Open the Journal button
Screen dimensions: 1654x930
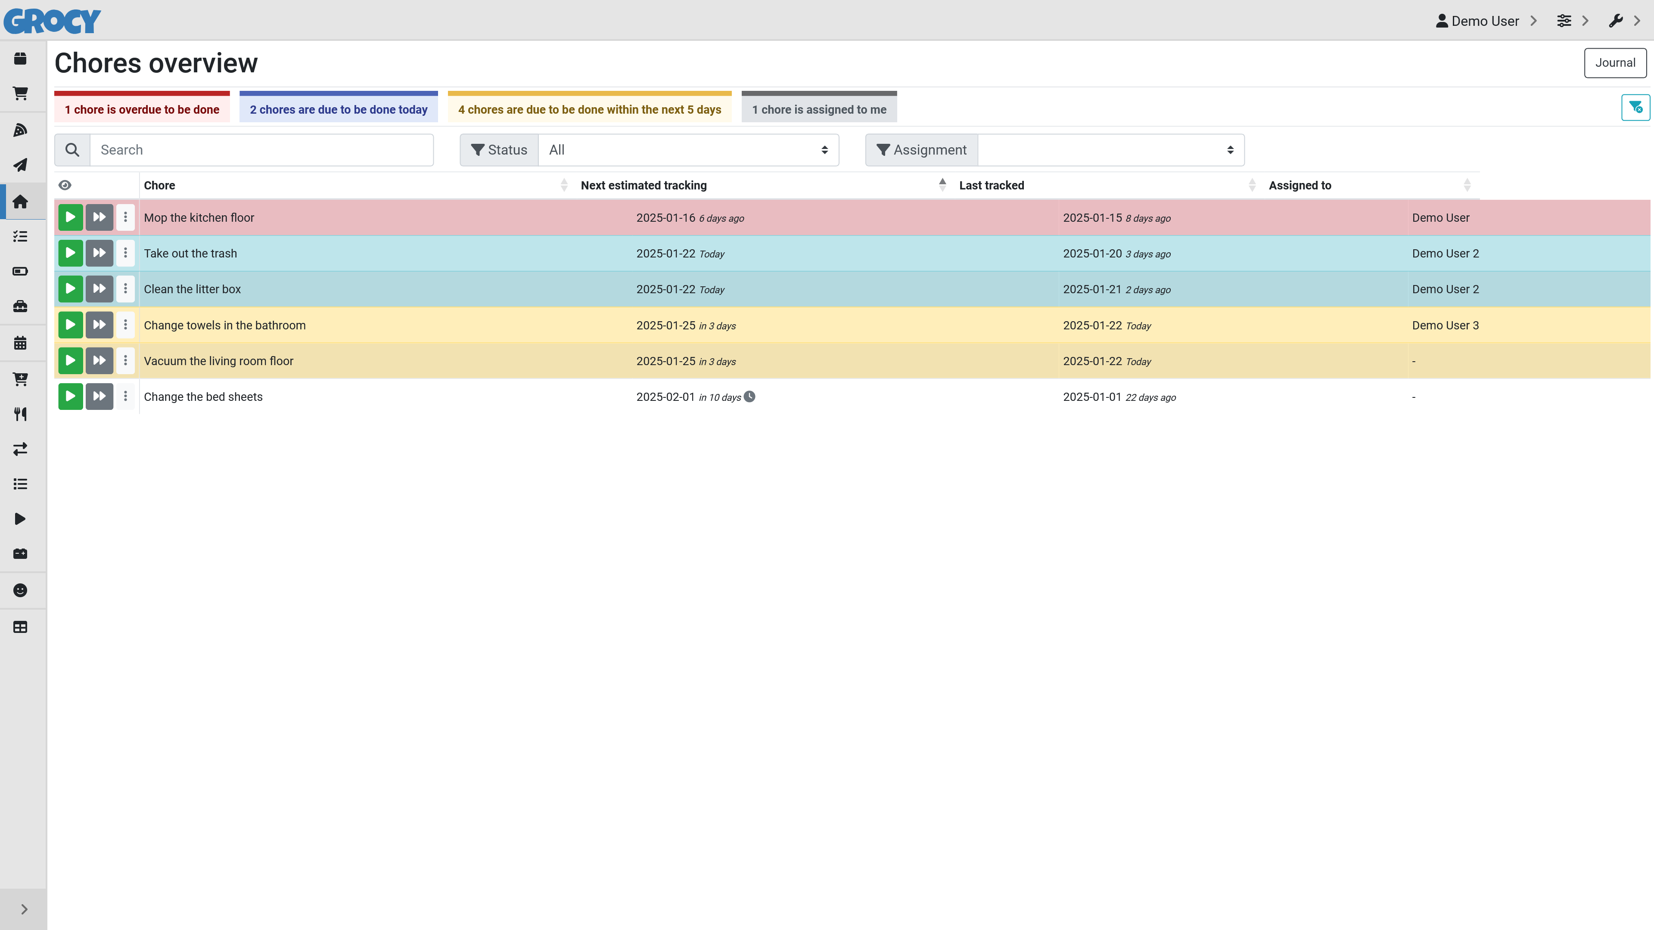pyautogui.click(x=1615, y=63)
